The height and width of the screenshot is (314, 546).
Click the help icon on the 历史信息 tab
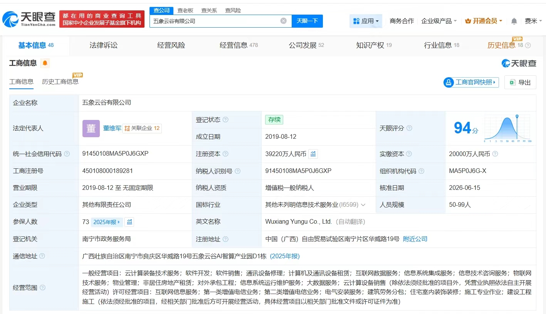pyautogui.click(x=528, y=45)
